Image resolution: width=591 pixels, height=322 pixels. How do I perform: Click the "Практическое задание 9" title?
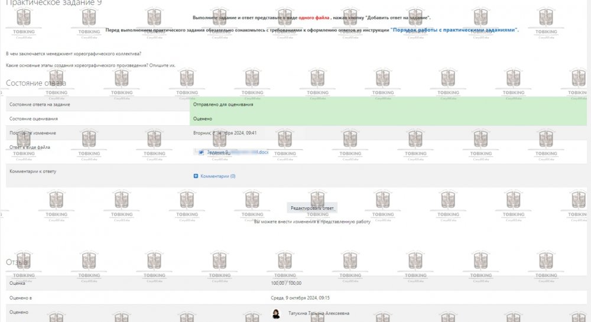coord(54,2)
